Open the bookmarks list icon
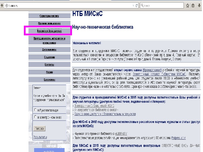This screenshot has width=203, height=152. 193,6
